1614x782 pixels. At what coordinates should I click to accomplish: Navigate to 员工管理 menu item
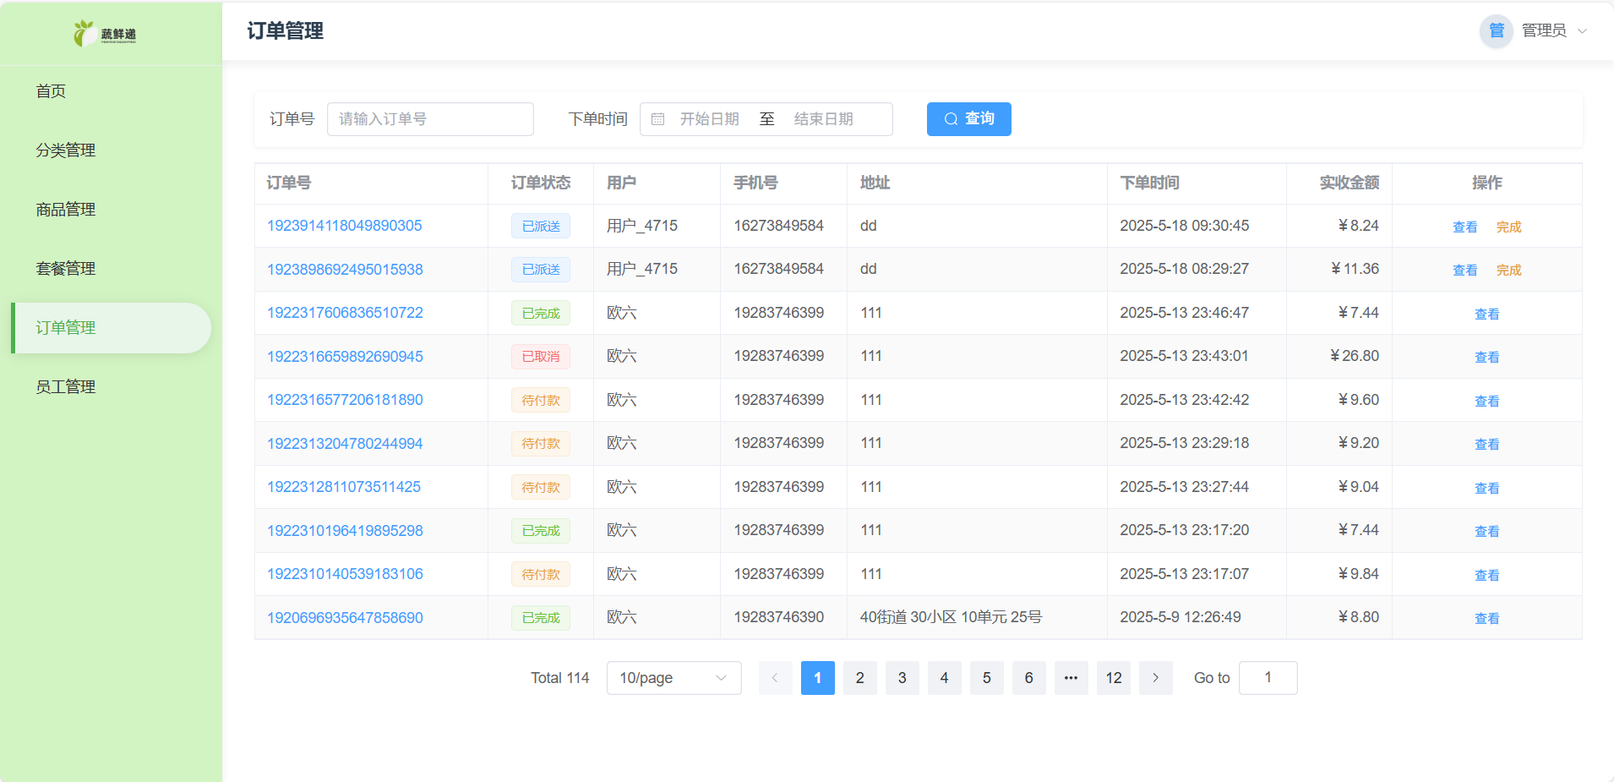[x=66, y=387]
